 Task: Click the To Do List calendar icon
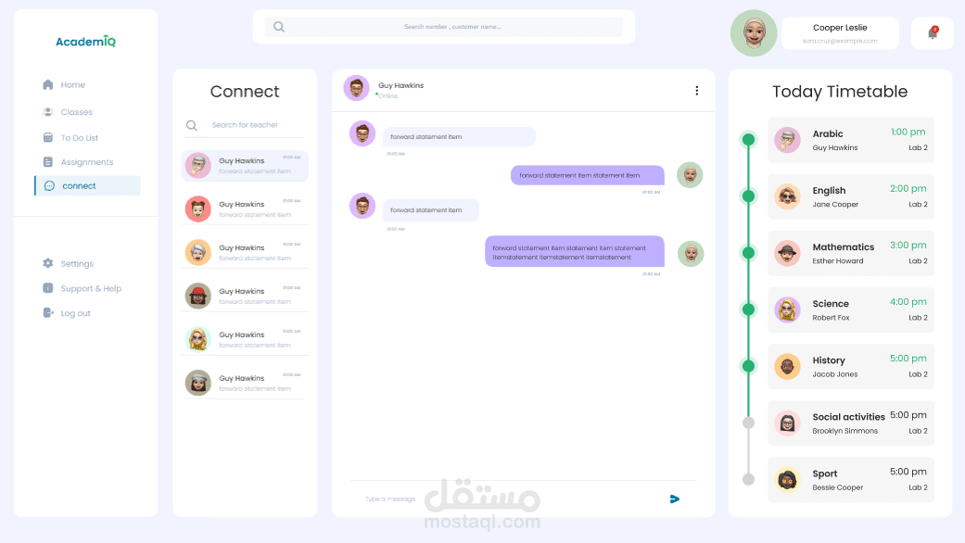tap(48, 137)
